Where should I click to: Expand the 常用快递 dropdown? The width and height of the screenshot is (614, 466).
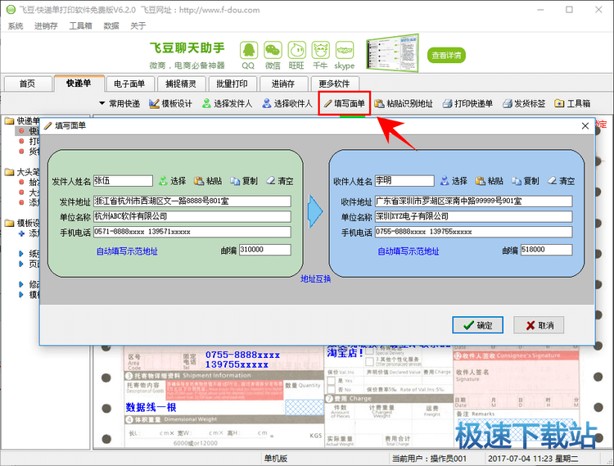point(120,103)
